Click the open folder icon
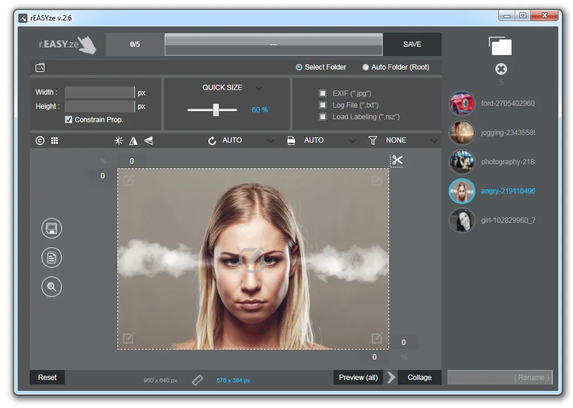This screenshot has height=408, width=573. pos(500,46)
